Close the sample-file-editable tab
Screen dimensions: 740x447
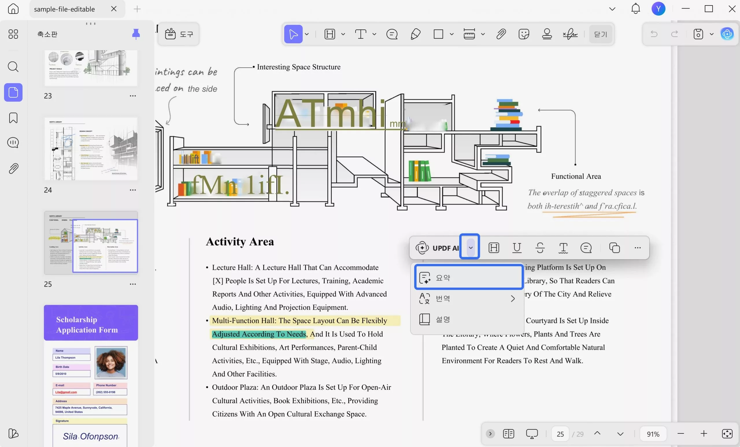[x=114, y=9]
